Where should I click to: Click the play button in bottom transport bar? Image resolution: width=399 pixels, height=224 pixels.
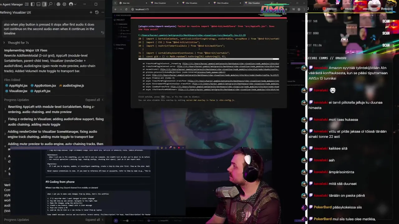[x=116, y=221]
